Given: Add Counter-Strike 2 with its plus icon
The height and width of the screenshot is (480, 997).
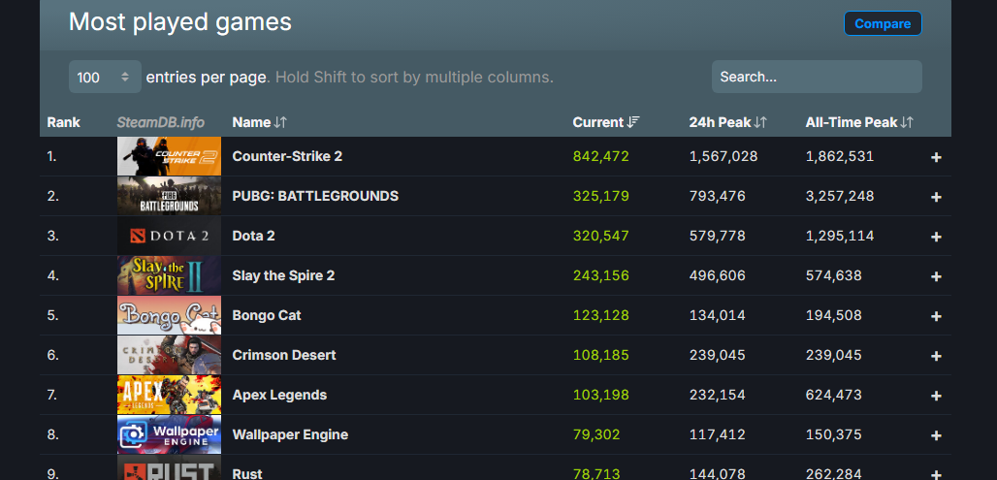Looking at the screenshot, I should [936, 157].
